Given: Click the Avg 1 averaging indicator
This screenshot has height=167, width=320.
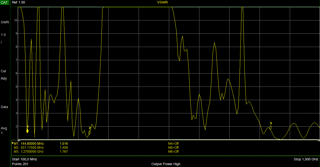Looking at the screenshot, I should click(x=4, y=131).
